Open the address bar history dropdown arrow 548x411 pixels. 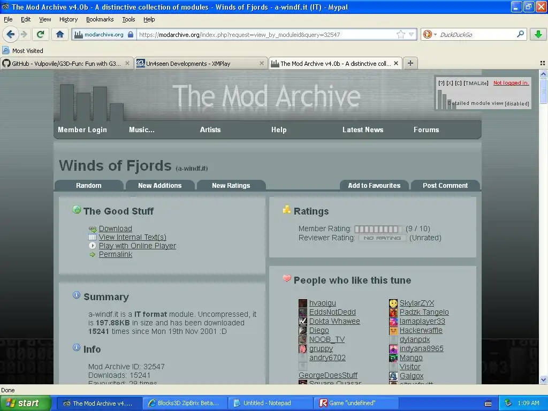click(412, 34)
